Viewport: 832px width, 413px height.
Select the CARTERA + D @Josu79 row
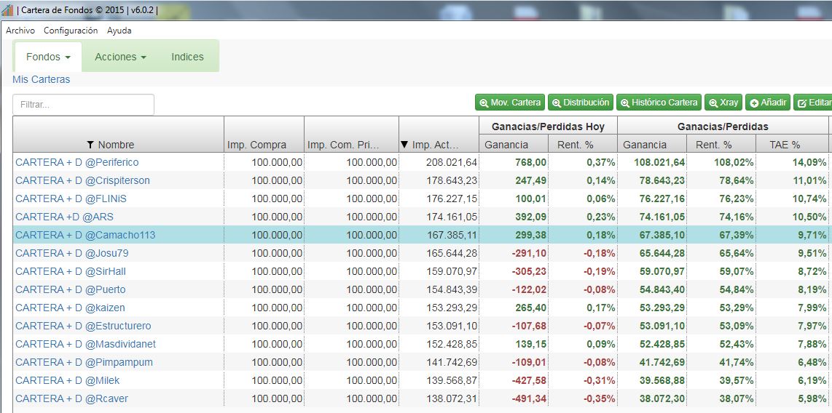(71, 253)
